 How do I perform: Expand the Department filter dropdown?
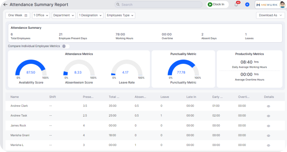(64, 15)
